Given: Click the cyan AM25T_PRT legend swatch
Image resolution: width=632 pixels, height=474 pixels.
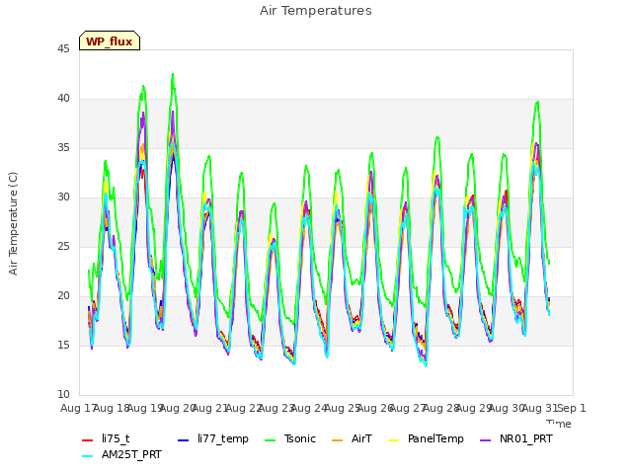Looking at the screenshot, I should point(88,456).
